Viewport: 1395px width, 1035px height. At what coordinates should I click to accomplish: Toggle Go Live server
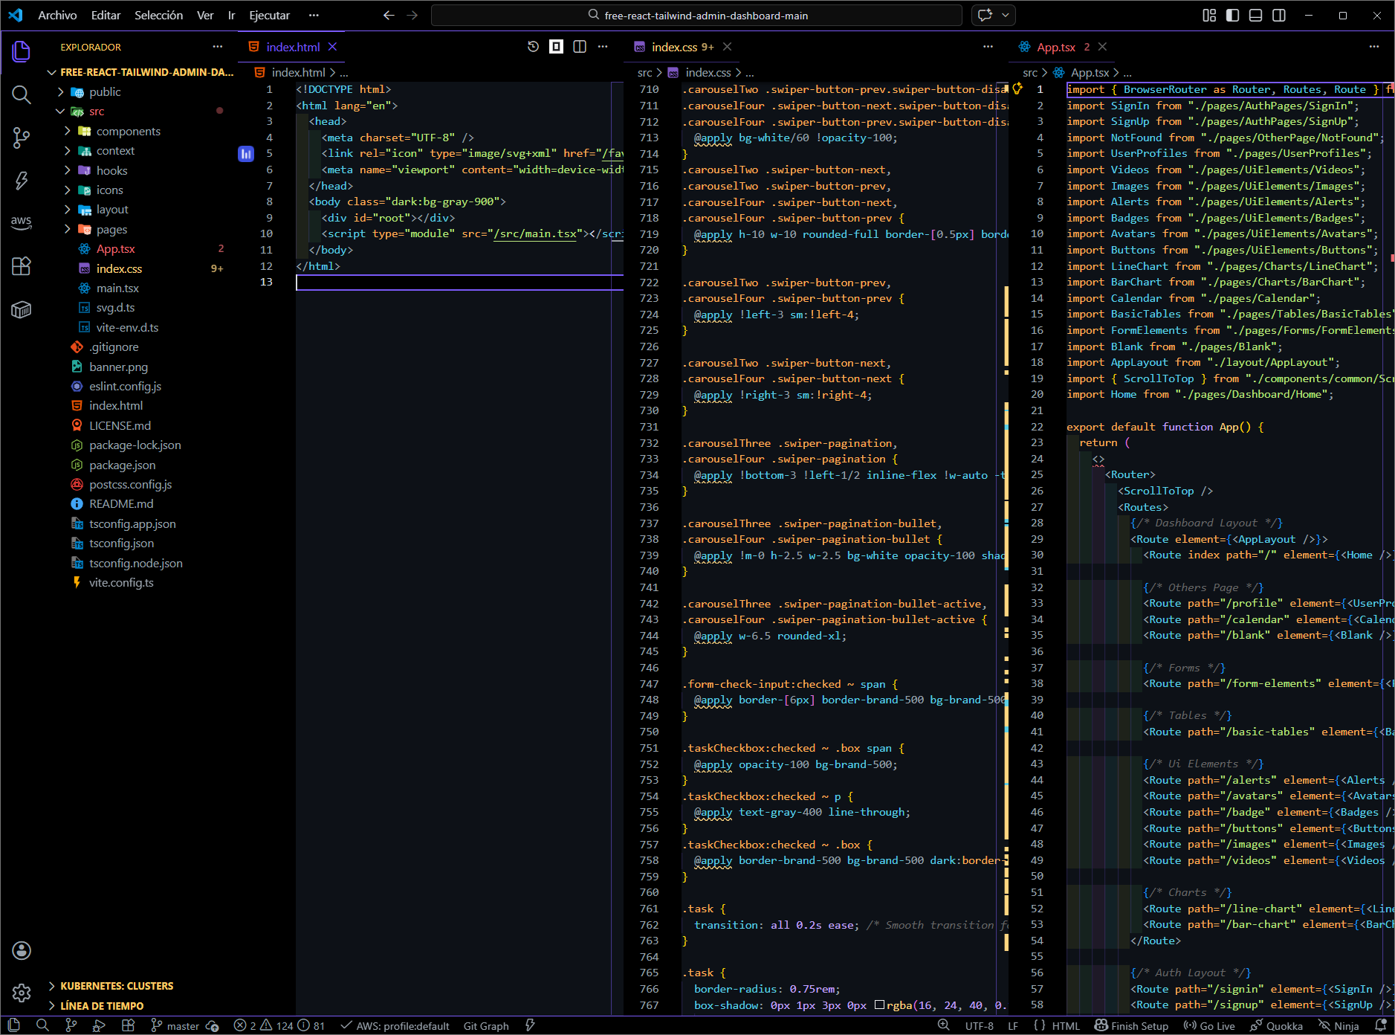coord(1209,1026)
